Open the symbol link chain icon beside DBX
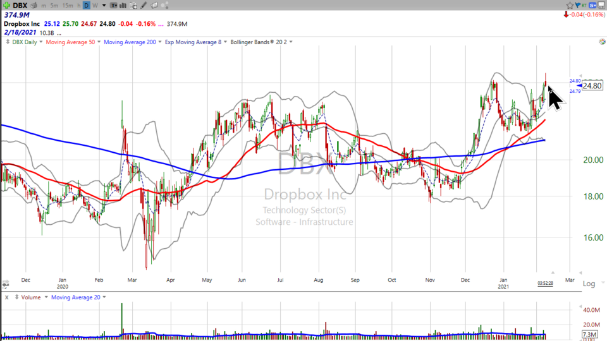The image size is (607, 341). tap(34, 6)
